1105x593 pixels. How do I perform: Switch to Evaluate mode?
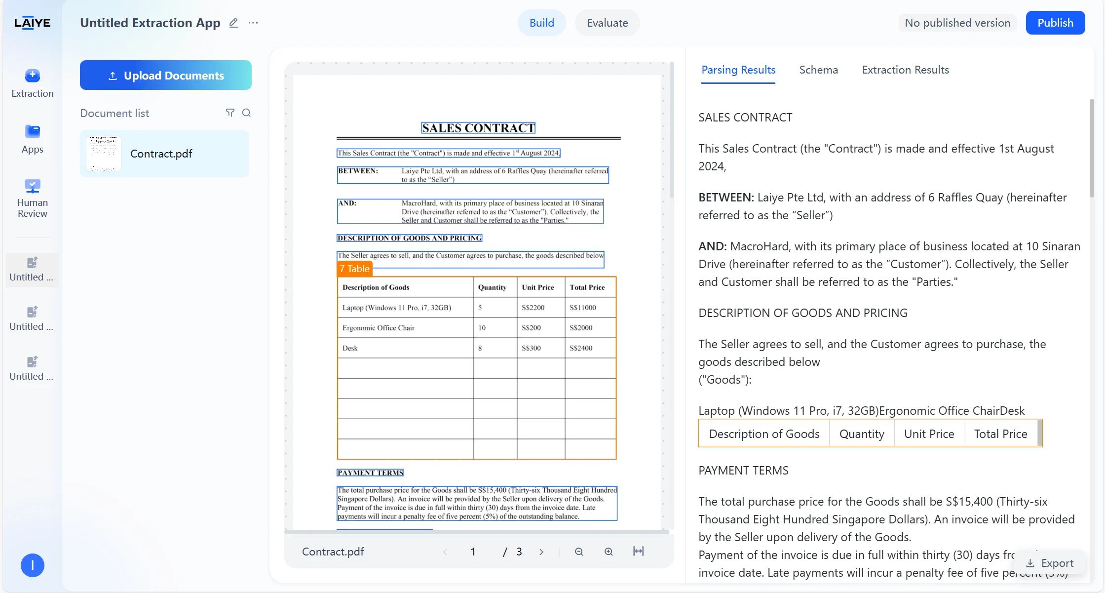click(x=607, y=23)
